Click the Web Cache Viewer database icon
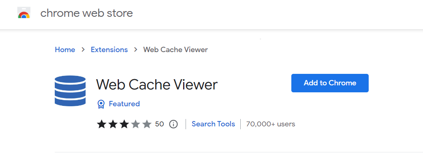Viewport: 423px width, 167px height. pos(70,91)
